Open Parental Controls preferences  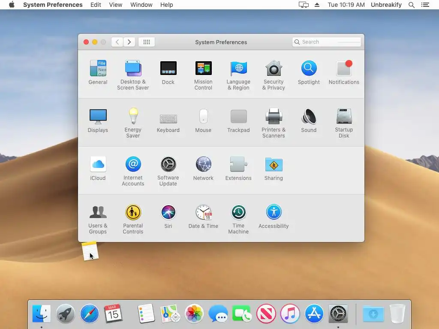click(133, 219)
